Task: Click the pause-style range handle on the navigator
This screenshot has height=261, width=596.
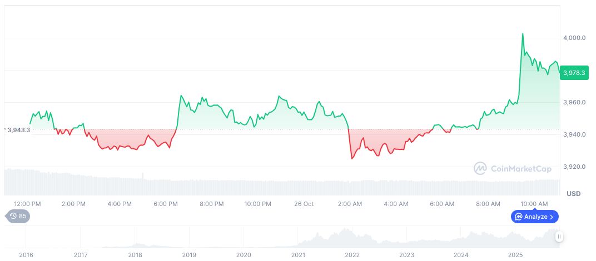Action: (x=559, y=237)
